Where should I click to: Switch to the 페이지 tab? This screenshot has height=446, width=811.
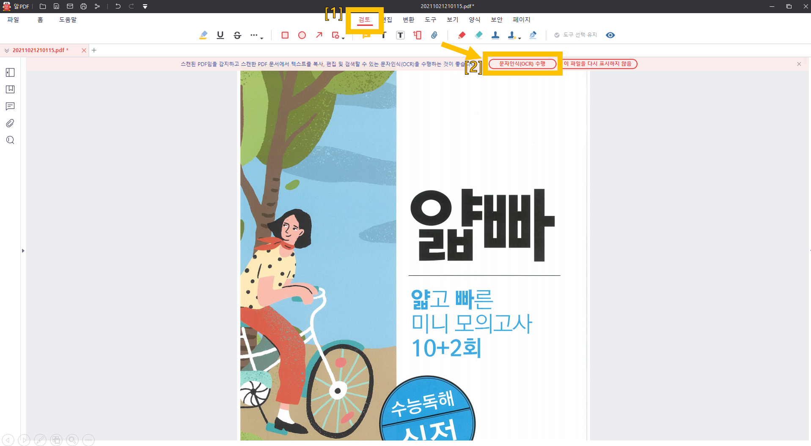[521, 20]
